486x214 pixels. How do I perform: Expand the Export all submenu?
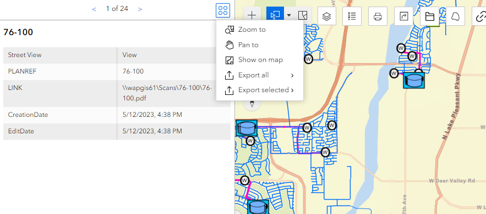coord(260,75)
